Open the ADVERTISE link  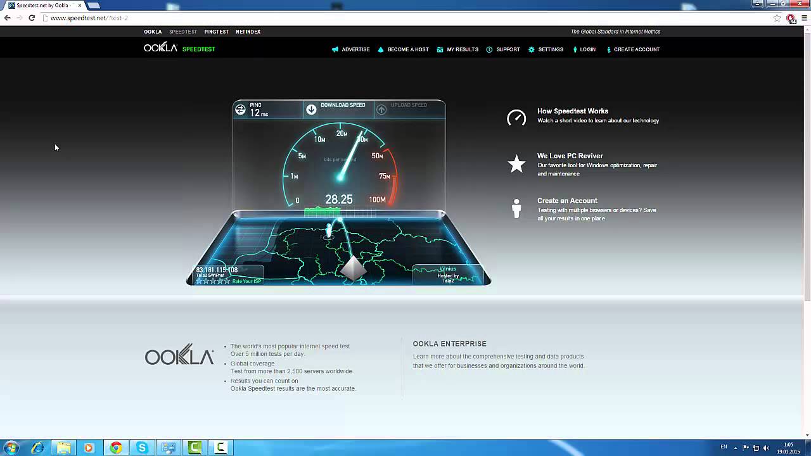click(355, 49)
